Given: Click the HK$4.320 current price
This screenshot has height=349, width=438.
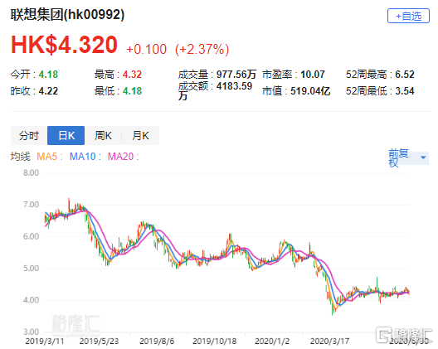Looking at the screenshot, I should (x=64, y=45).
